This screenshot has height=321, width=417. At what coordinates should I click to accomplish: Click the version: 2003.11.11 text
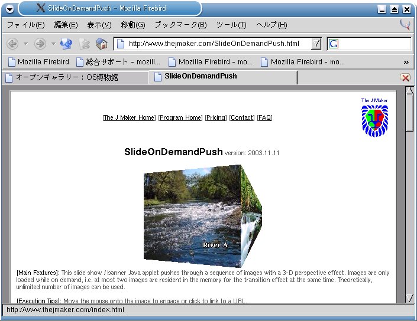click(x=252, y=153)
